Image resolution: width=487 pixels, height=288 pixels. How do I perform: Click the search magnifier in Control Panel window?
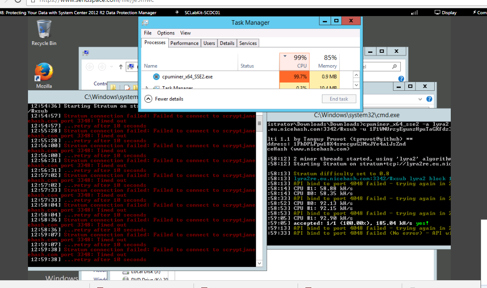[x=394, y=66]
